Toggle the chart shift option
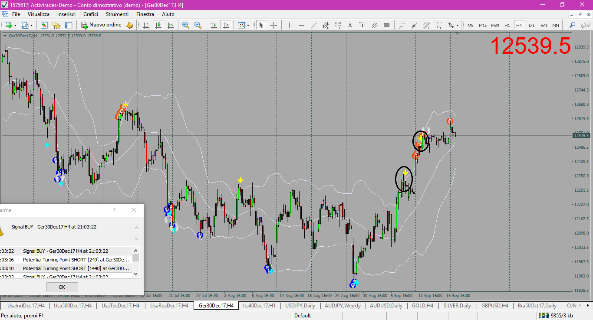This screenshot has width=593, height=320. coord(226,25)
